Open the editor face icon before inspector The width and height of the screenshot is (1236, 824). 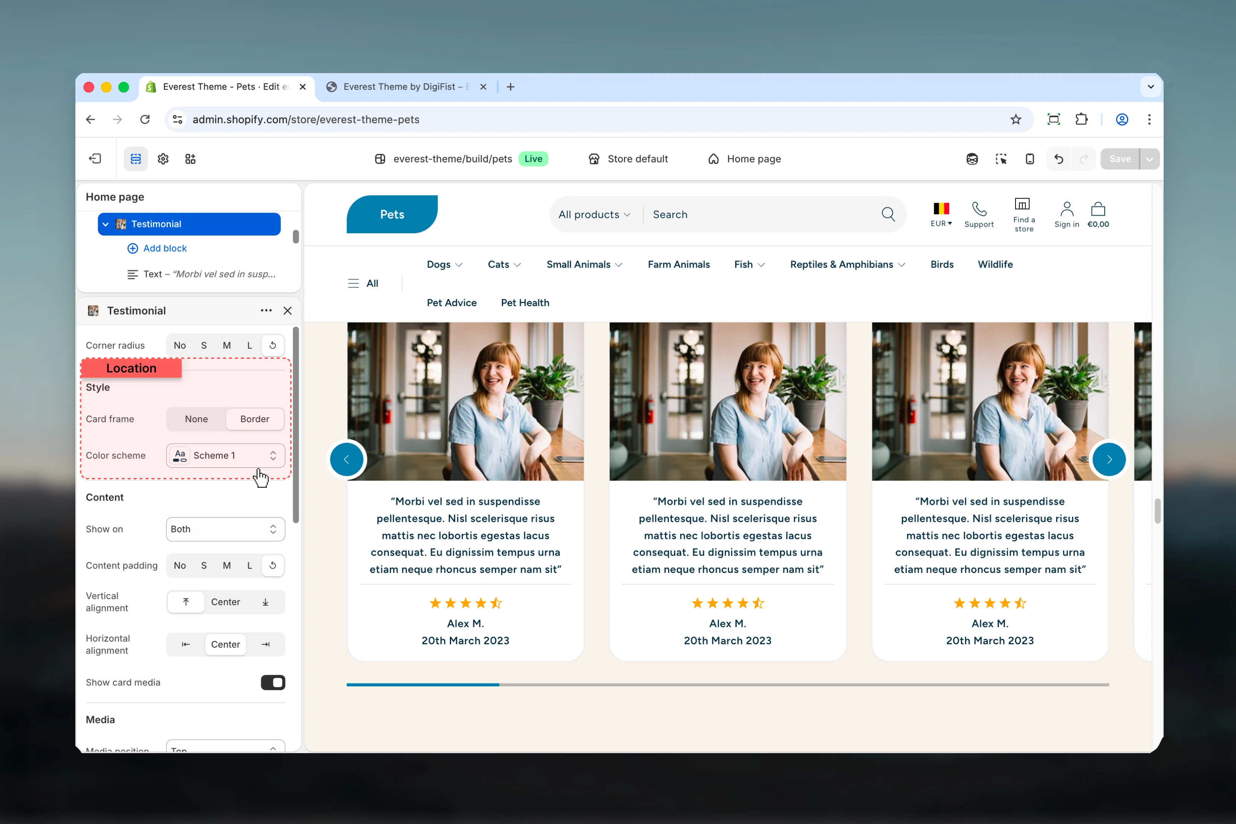click(x=972, y=159)
